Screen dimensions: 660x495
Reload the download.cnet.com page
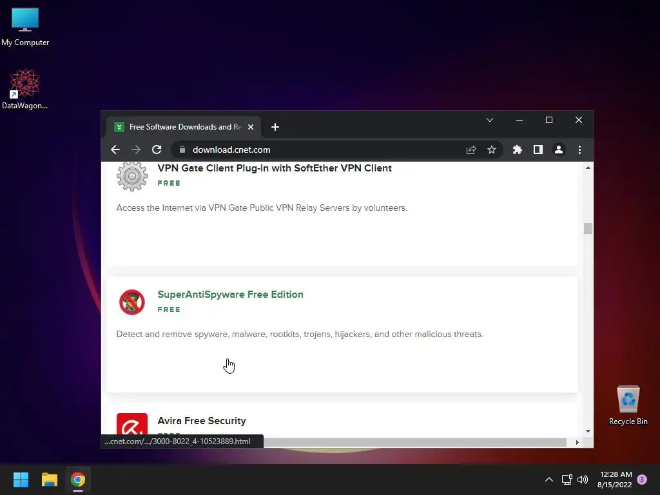pyautogui.click(x=157, y=150)
